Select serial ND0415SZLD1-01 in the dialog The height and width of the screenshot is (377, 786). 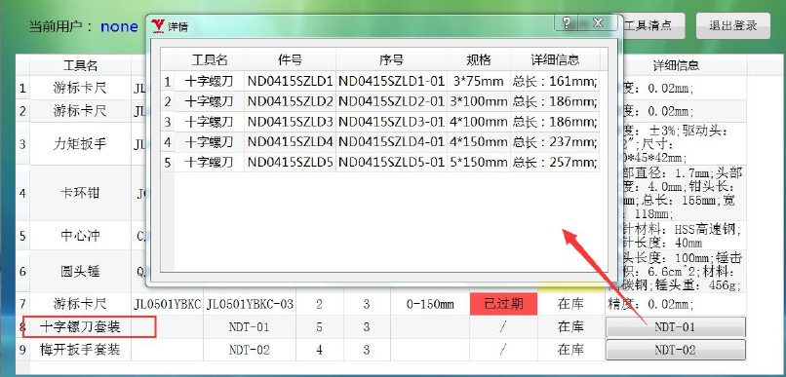click(391, 81)
